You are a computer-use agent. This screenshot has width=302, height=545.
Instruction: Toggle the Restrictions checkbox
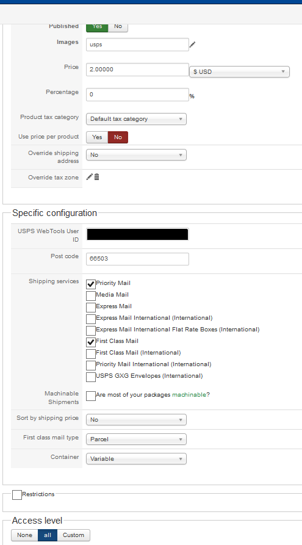coord(17,495)
